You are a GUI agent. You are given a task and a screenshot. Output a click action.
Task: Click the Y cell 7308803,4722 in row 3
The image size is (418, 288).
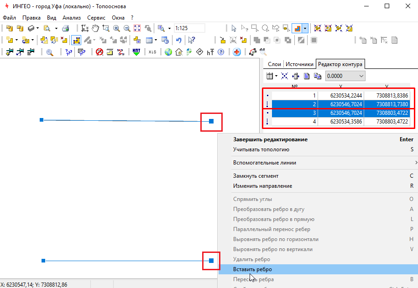387,113
